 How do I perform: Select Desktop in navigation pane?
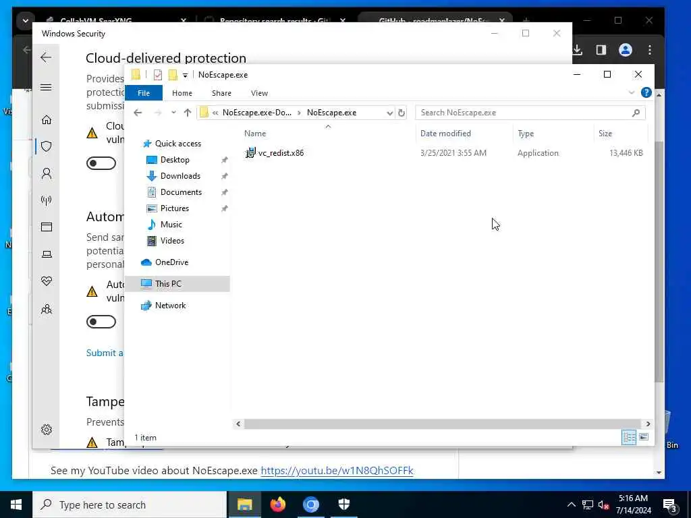click(175, 160)
